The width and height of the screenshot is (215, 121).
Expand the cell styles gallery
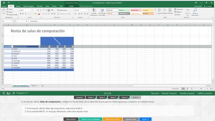tap(155, 14)
